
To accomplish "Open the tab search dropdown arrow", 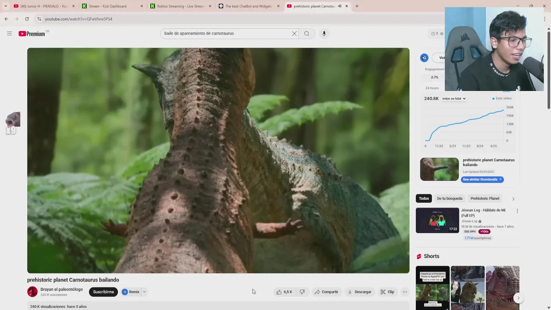I will [6, 6].
